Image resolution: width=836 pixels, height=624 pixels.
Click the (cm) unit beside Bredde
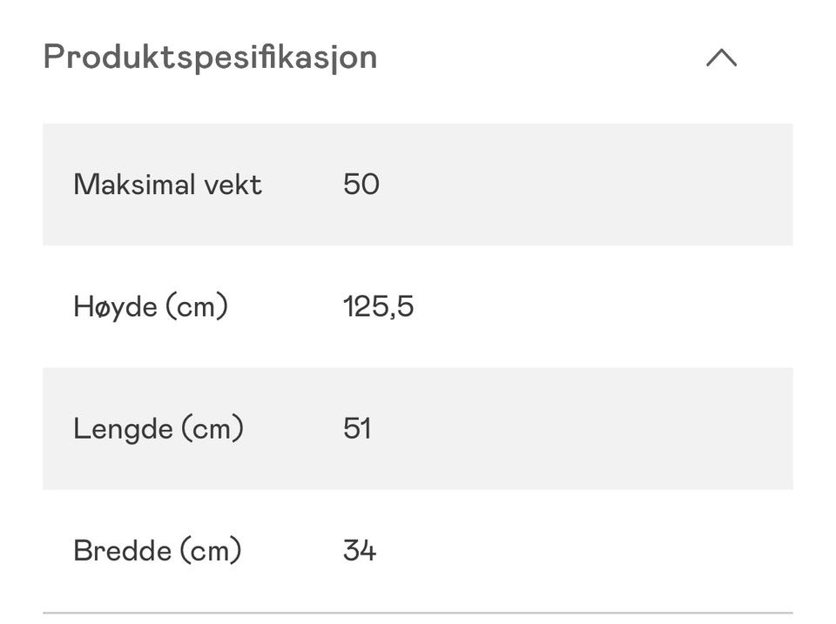coord(211,551)
